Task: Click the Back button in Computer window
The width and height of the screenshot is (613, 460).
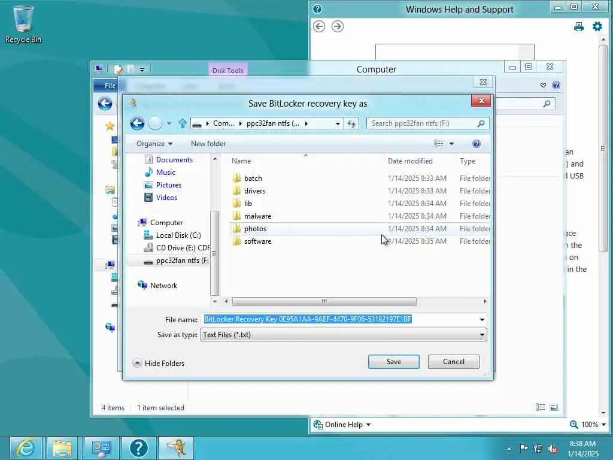Action: pyautogui.click(x=105, y=104)
